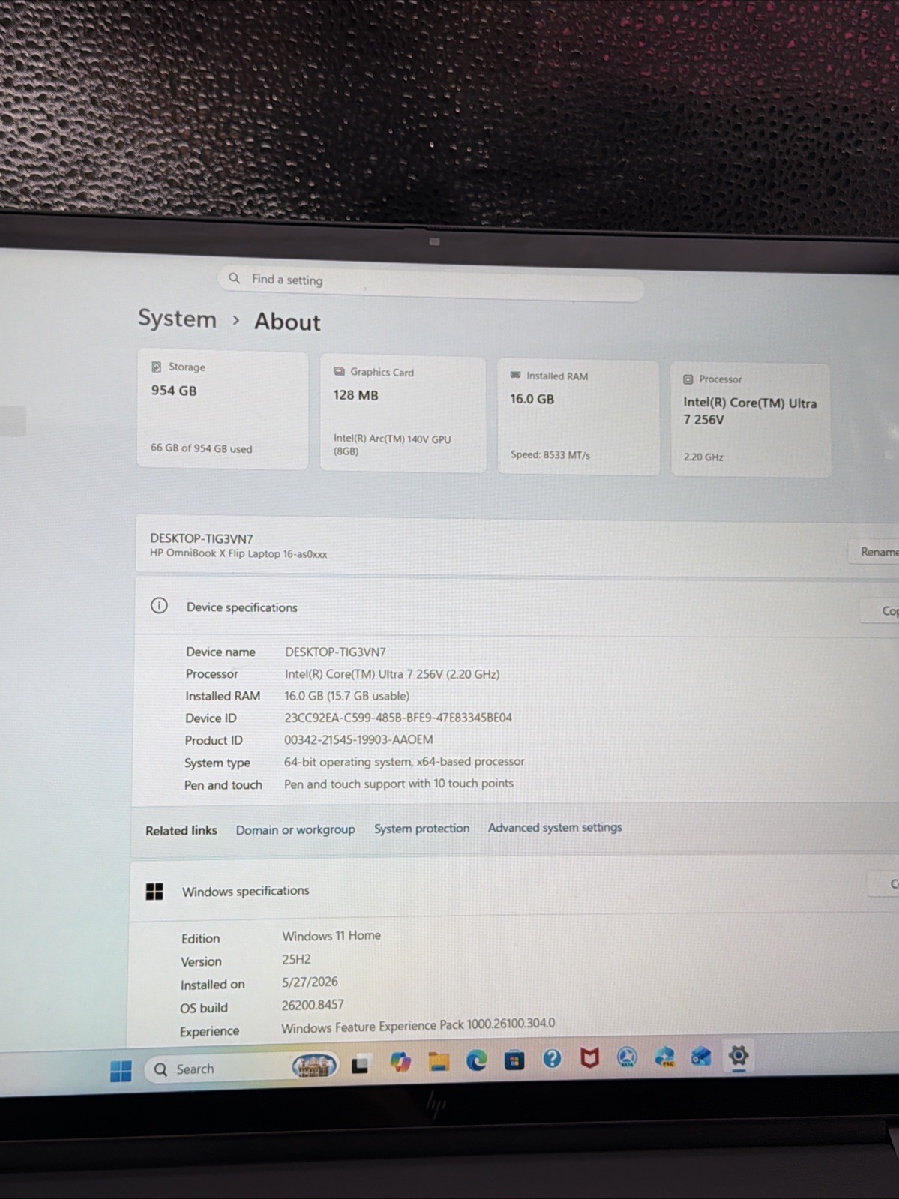Click the Installed on date 5/27/2026
899x1199 pixels.
coord(310,982)
